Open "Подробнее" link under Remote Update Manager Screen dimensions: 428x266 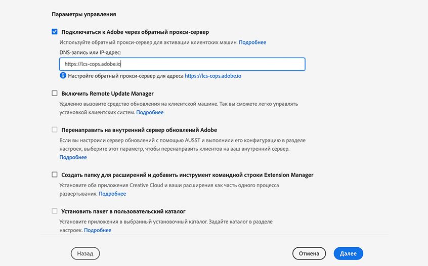tap(150, 112)
